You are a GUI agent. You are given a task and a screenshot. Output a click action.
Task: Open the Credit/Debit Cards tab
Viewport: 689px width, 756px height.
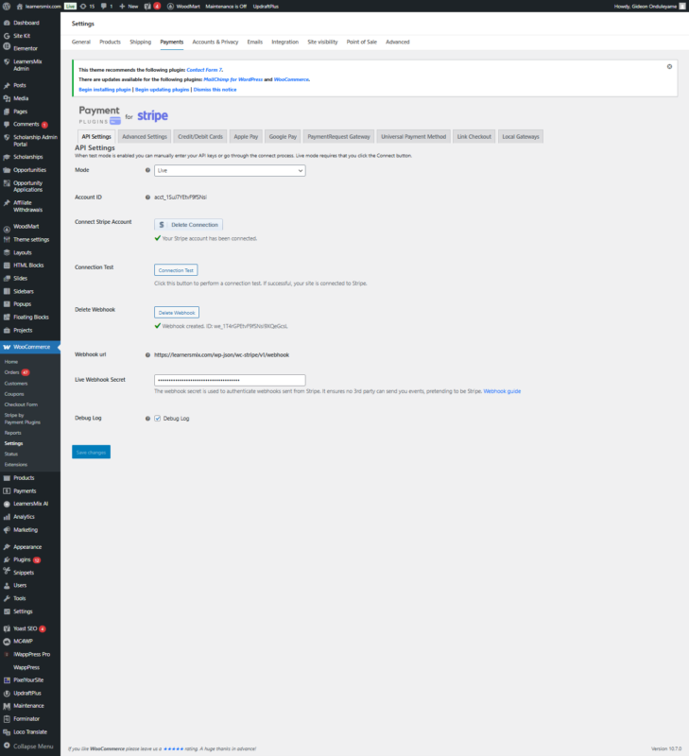[x=200, y=137]
